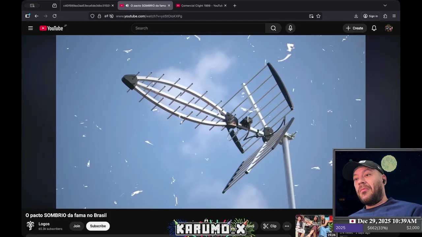Switch to Comercial Clight 1999 tab
422x237 pixels.
201,6
